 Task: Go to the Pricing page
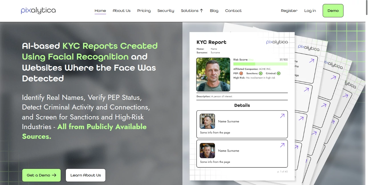[144, 11]
